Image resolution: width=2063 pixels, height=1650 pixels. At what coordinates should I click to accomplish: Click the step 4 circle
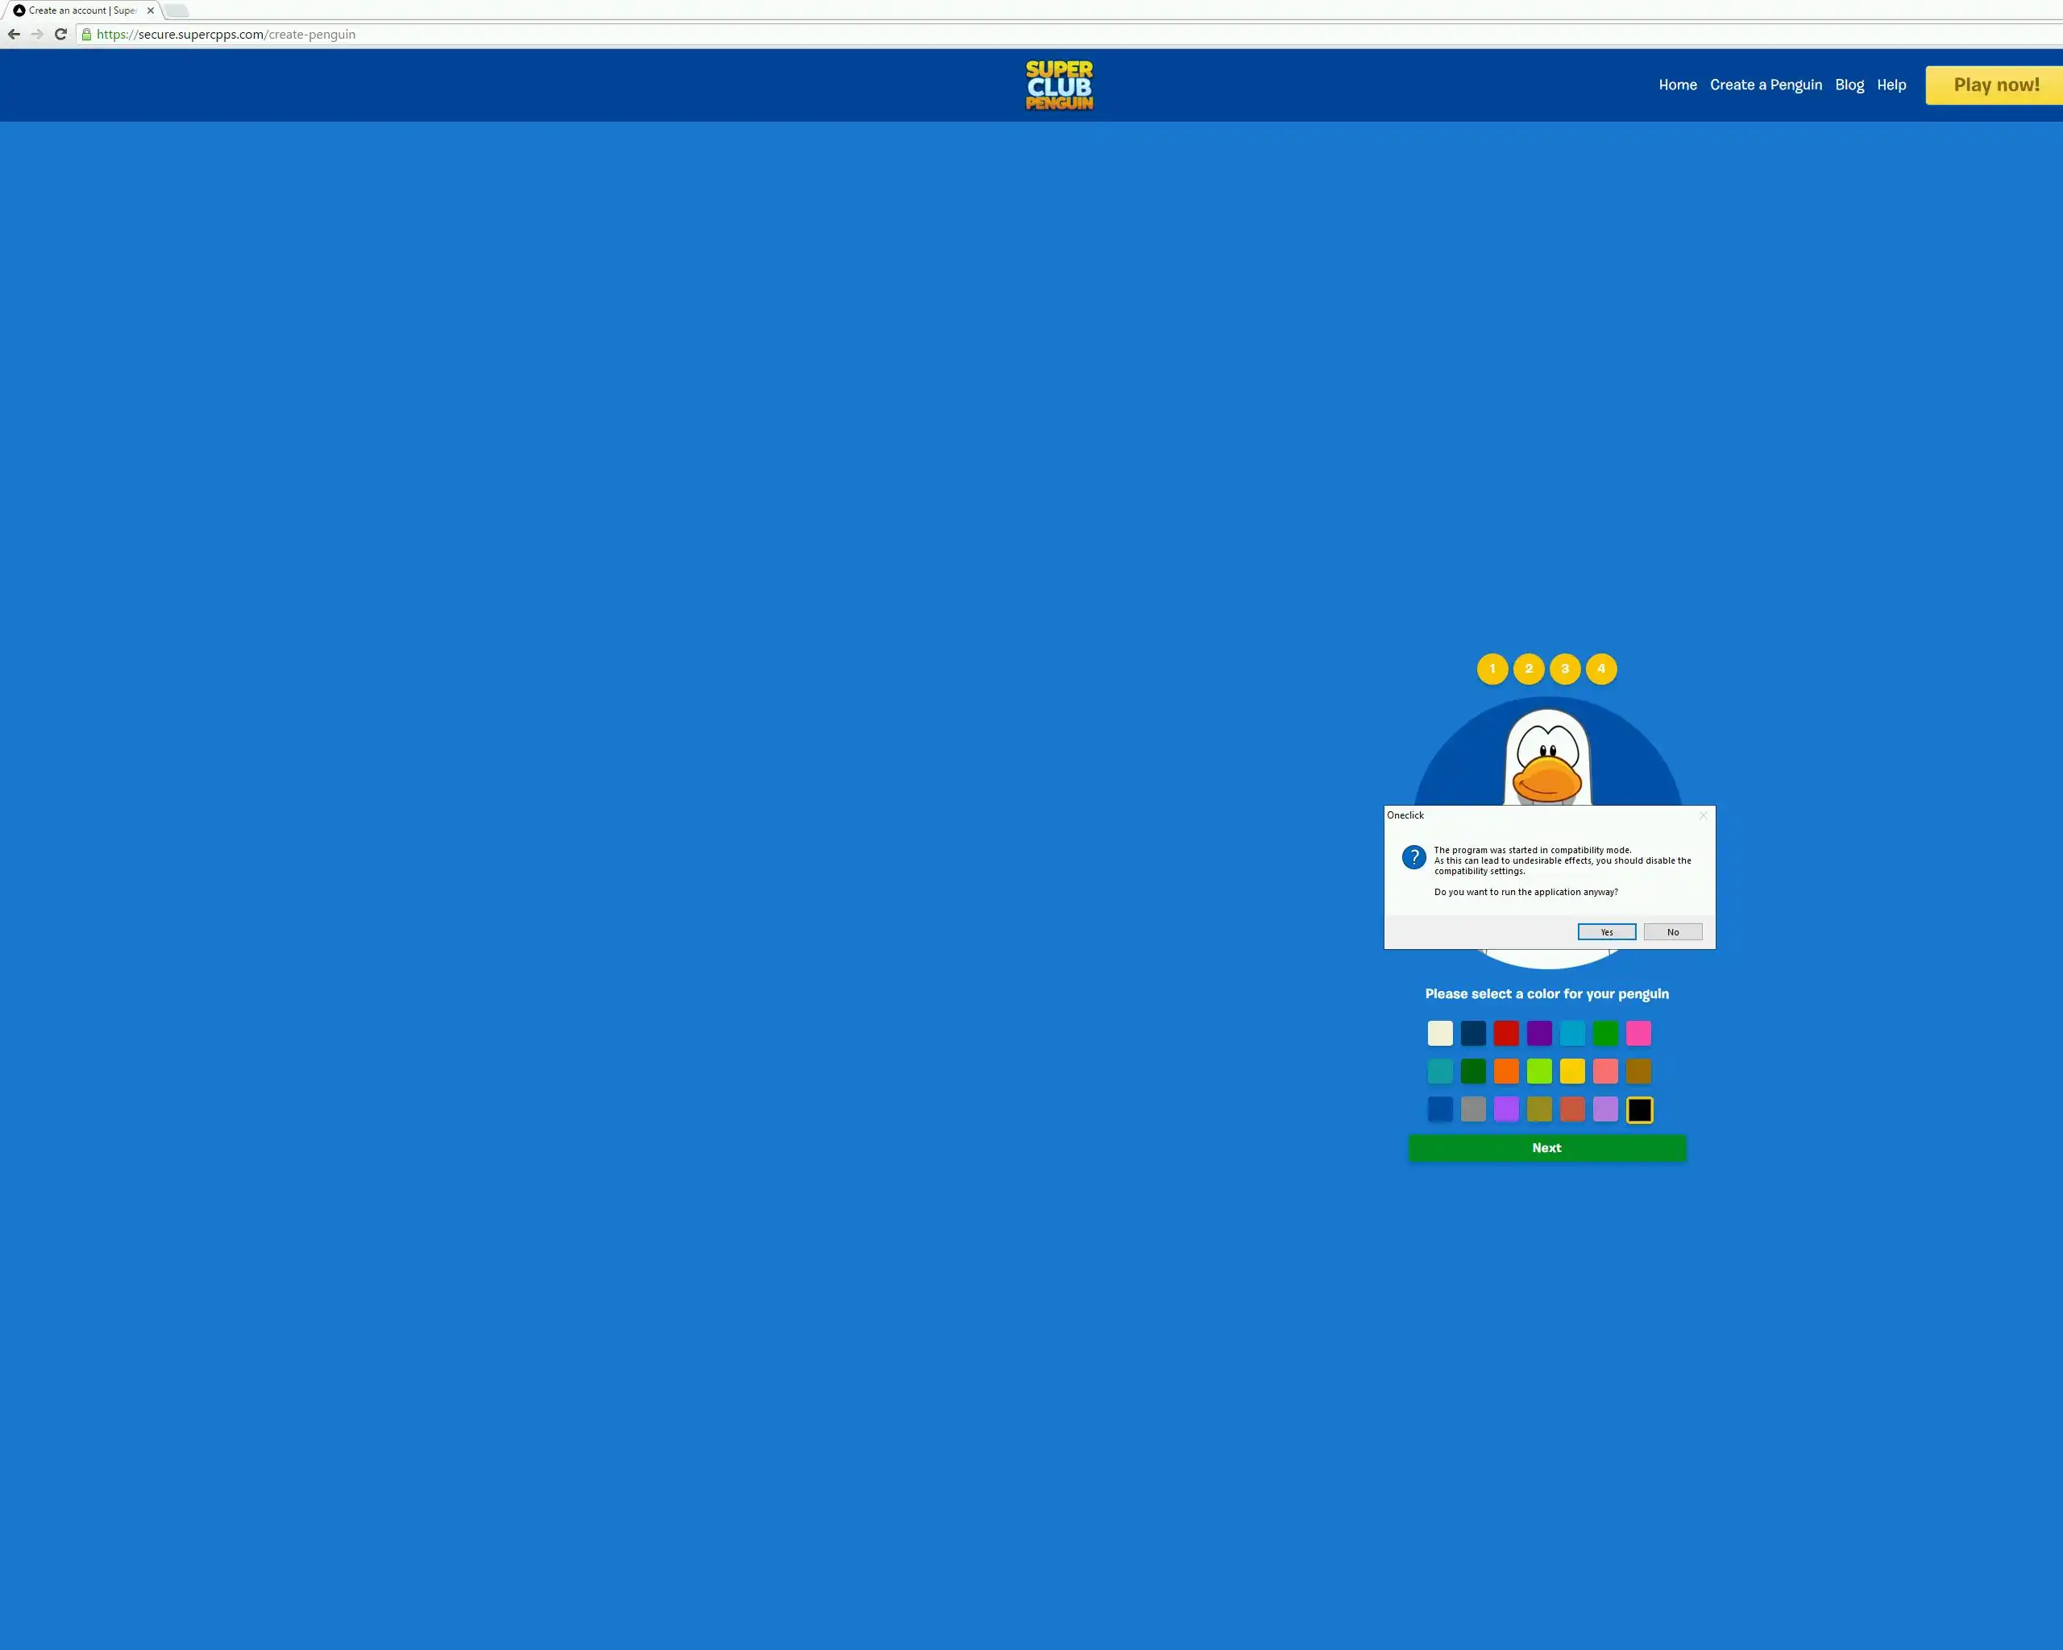[1600, 669]
